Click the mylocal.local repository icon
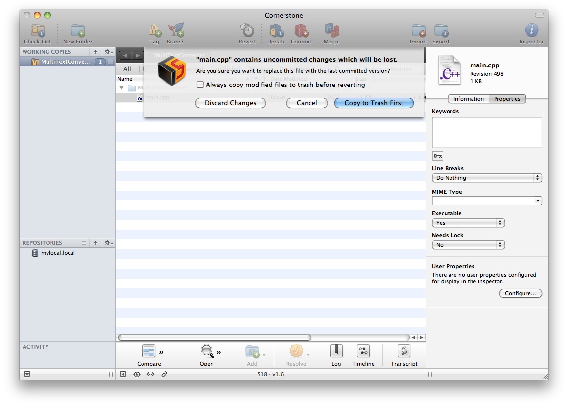This screenshot has width=568, height=409. 35,253
